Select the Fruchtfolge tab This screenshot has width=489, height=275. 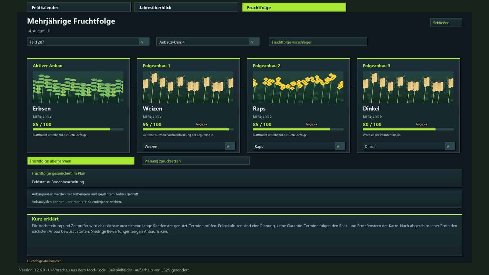(294, 7)
